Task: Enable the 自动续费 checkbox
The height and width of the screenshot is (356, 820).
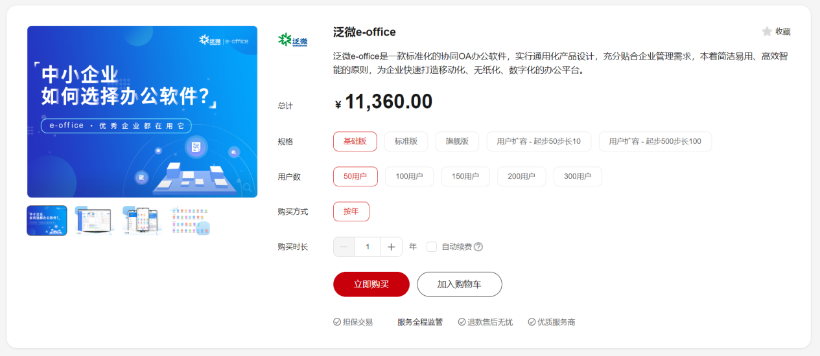Action: (432, 247)
